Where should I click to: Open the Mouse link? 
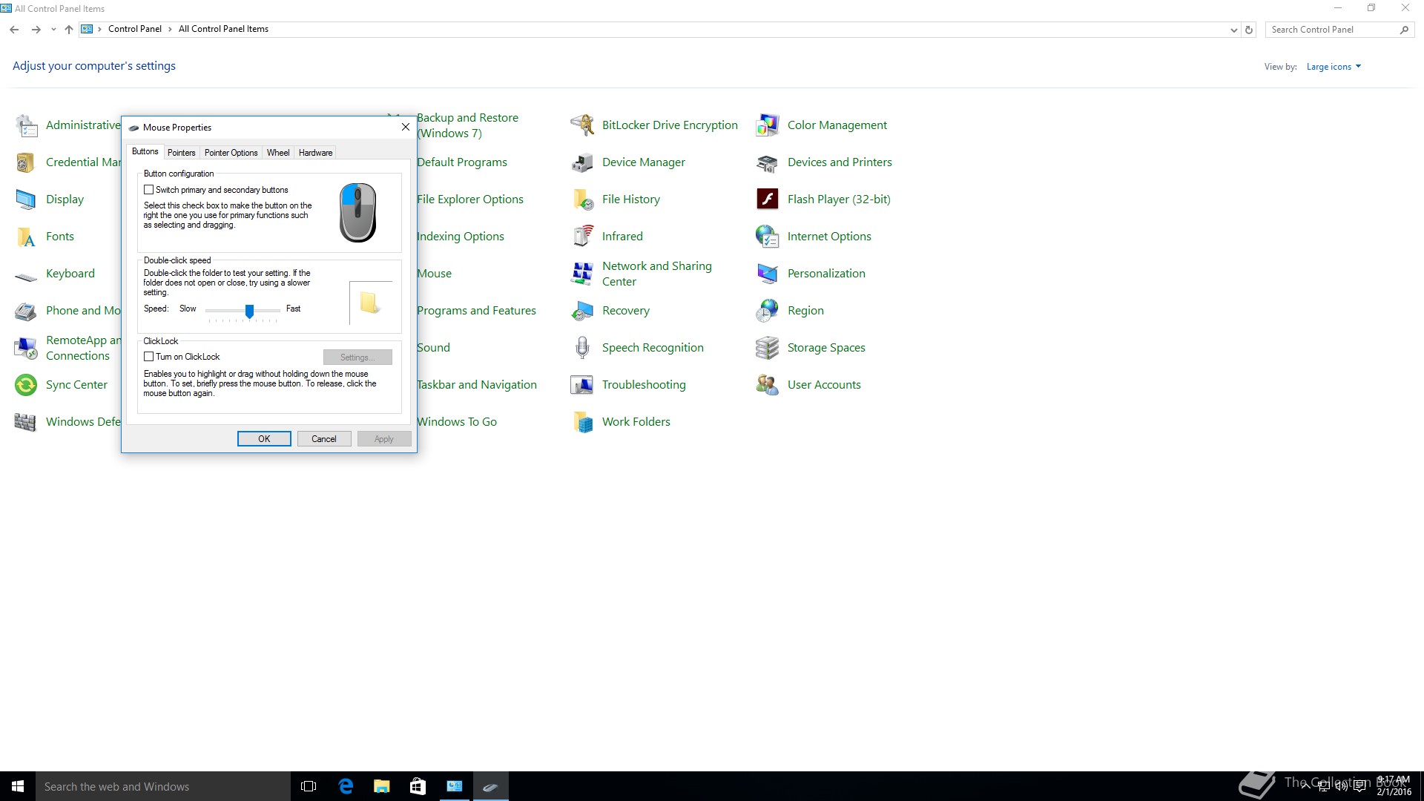434,274
